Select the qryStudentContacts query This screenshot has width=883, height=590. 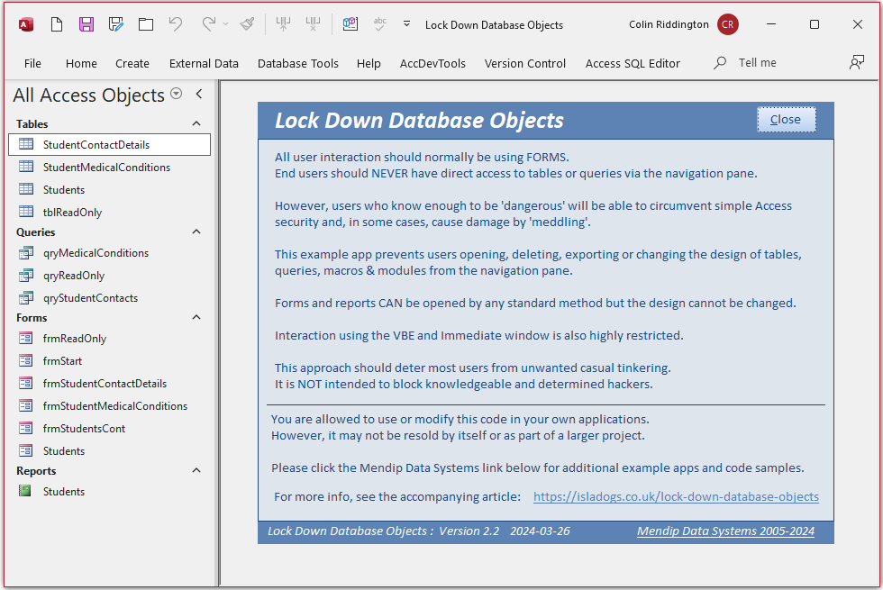click(110, 298)
